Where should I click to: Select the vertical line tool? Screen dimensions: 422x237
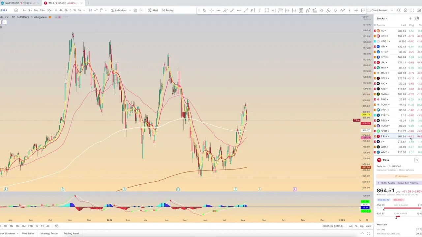pos(349,10)
